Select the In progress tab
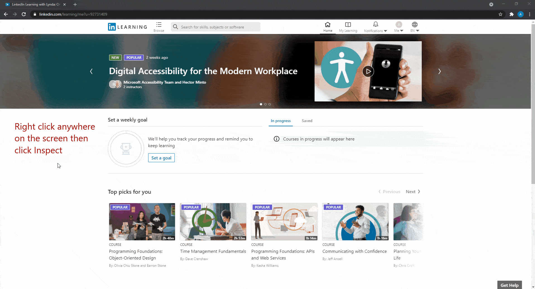This screenshot has width=535, height=289. click(280, 121)
